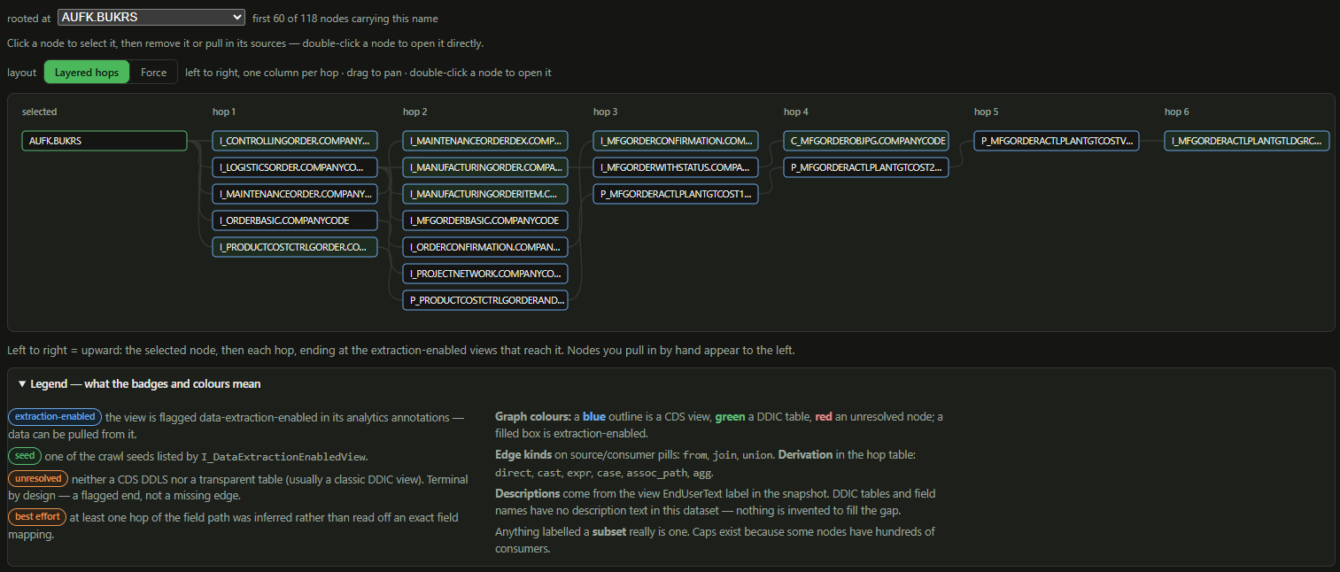Click the 'hop 3' column heading

coord(606,112)
